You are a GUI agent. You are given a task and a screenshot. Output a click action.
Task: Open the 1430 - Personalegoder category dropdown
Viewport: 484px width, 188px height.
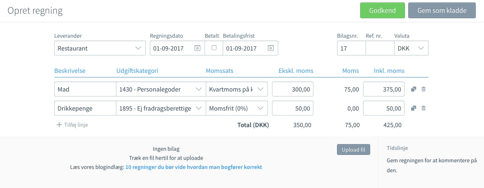pos(161,89)
